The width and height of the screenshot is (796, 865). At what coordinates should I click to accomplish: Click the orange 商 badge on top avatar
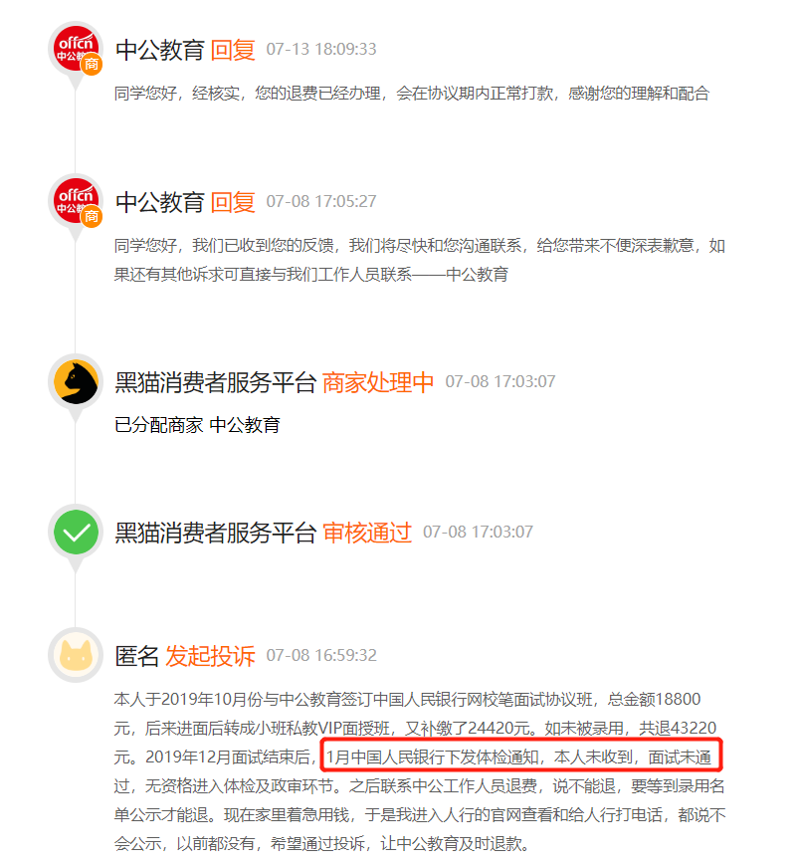coord(92,65)
